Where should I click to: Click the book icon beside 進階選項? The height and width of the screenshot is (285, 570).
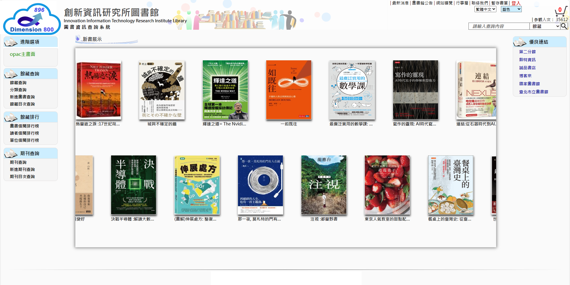pyautogui.click(x=11, y=42)
